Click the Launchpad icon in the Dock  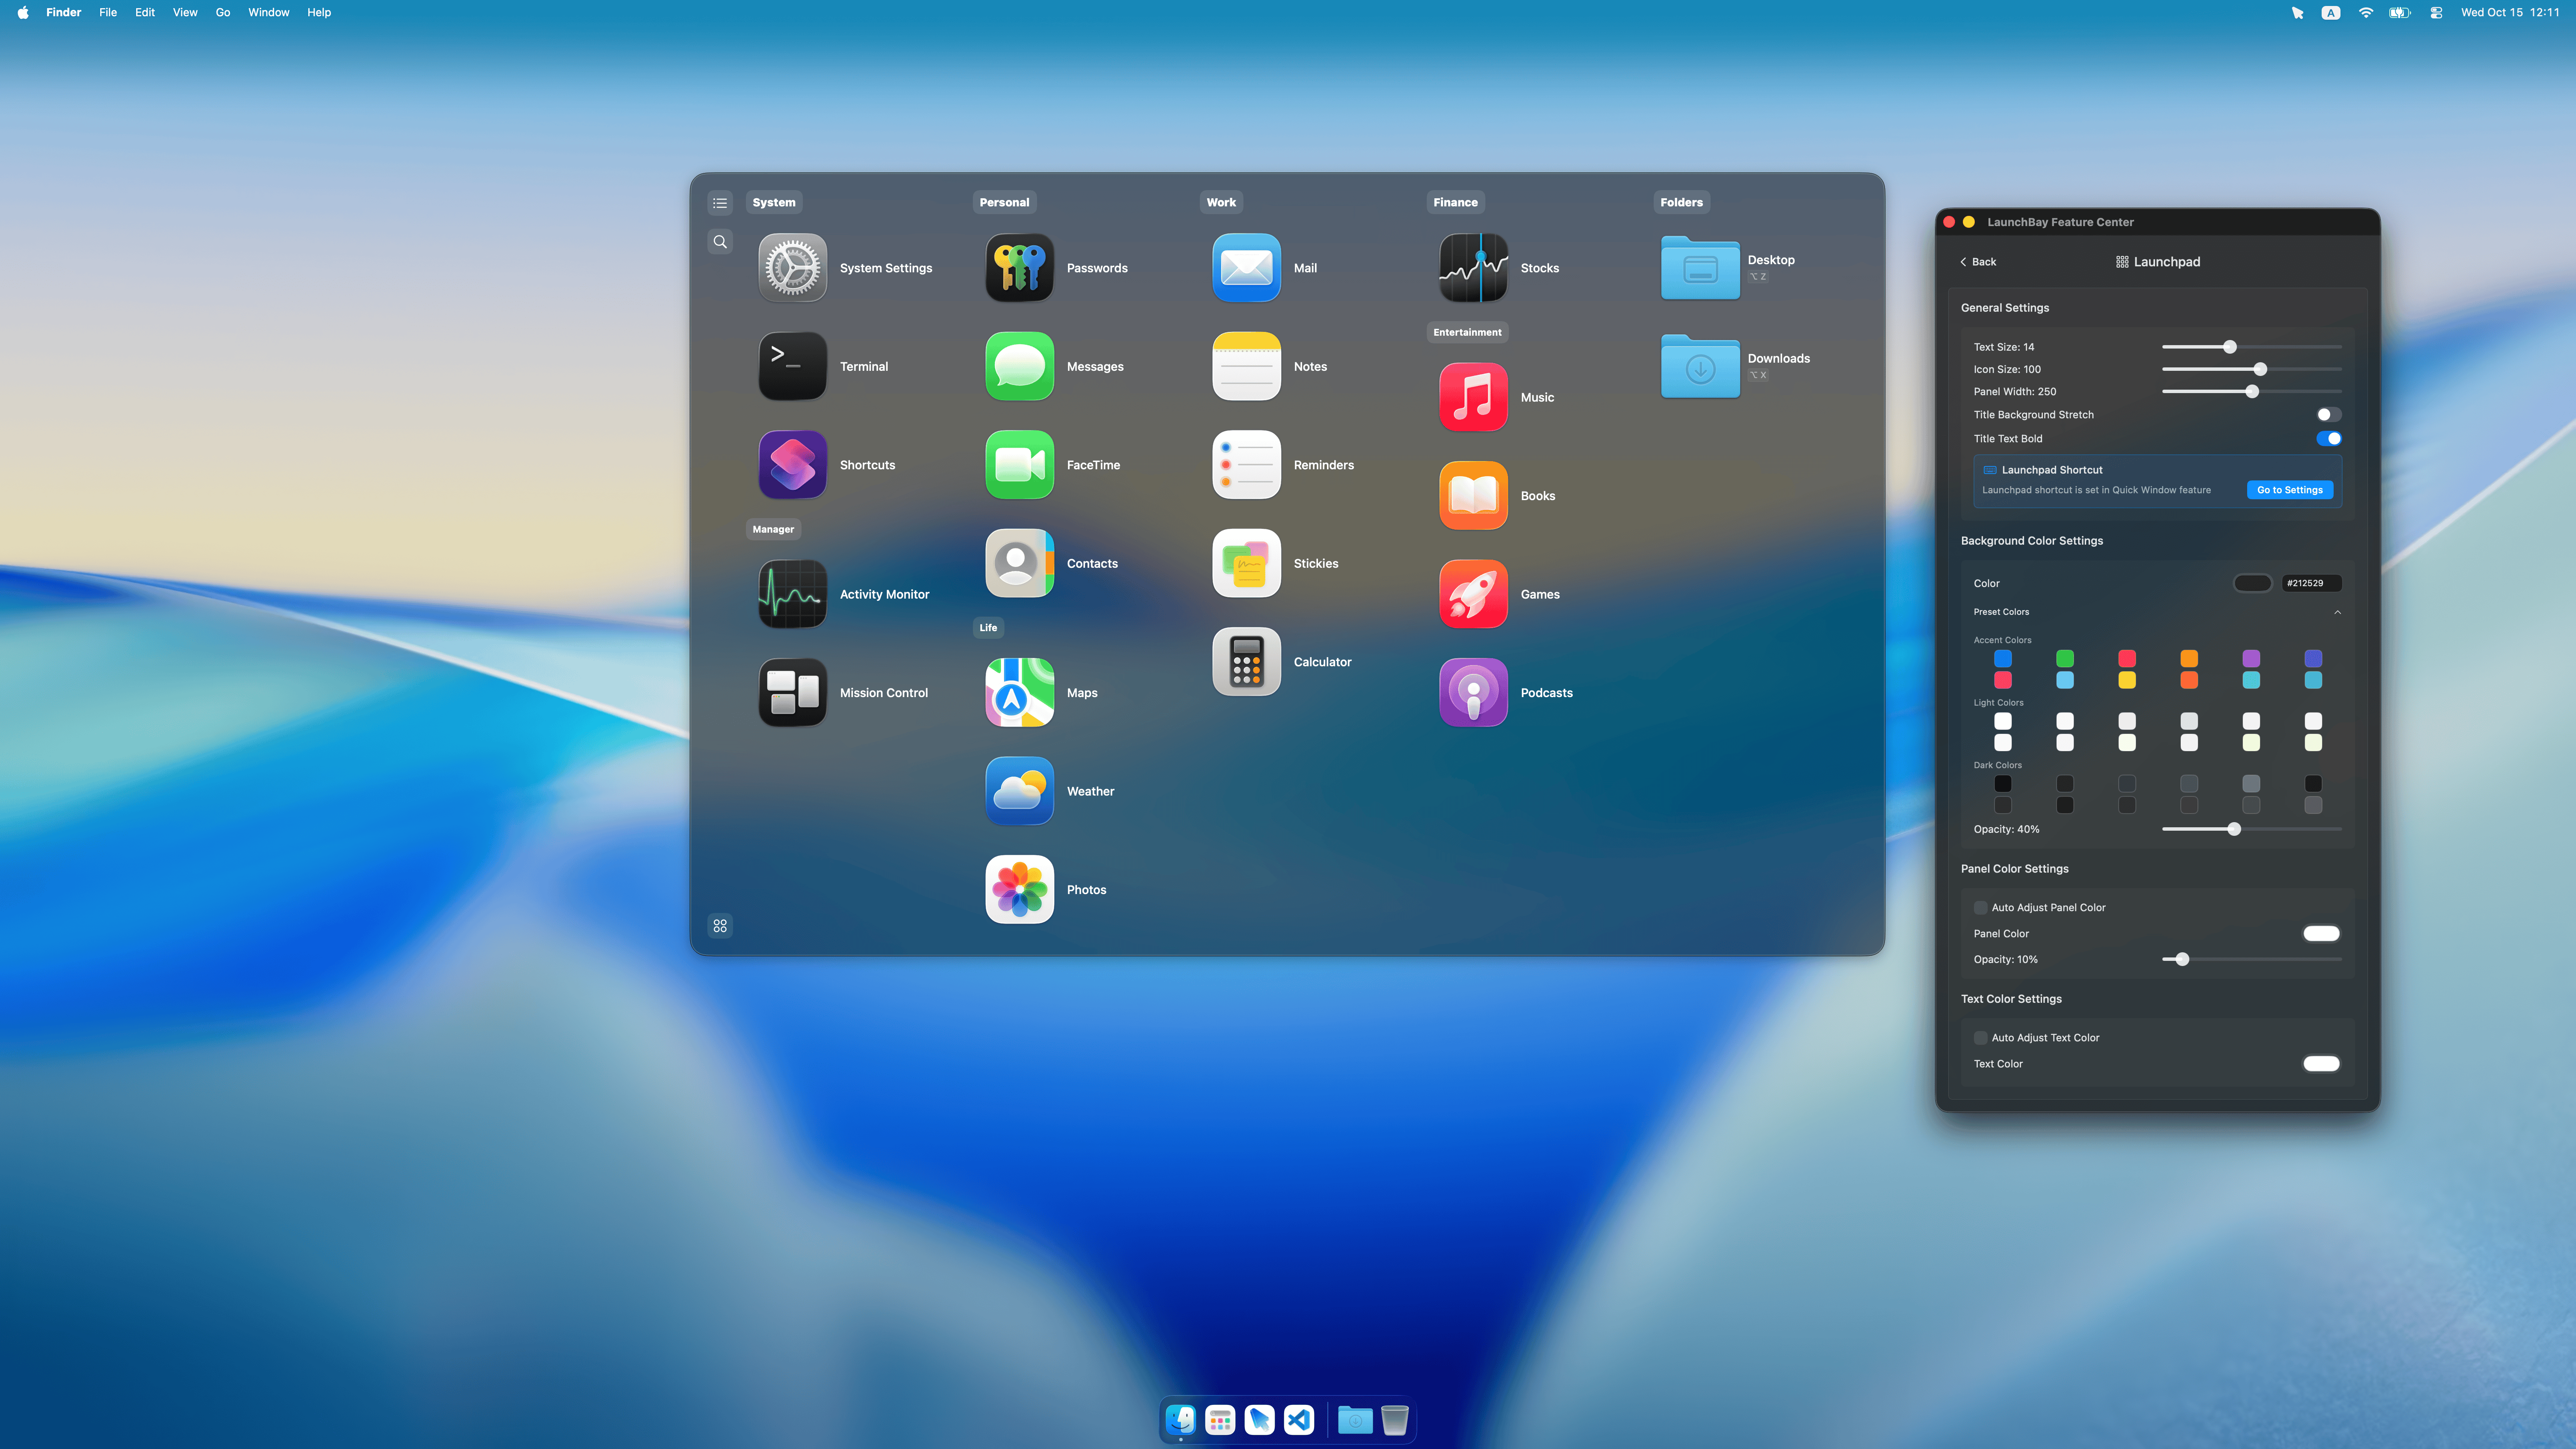click(x=1220, y=1419)
